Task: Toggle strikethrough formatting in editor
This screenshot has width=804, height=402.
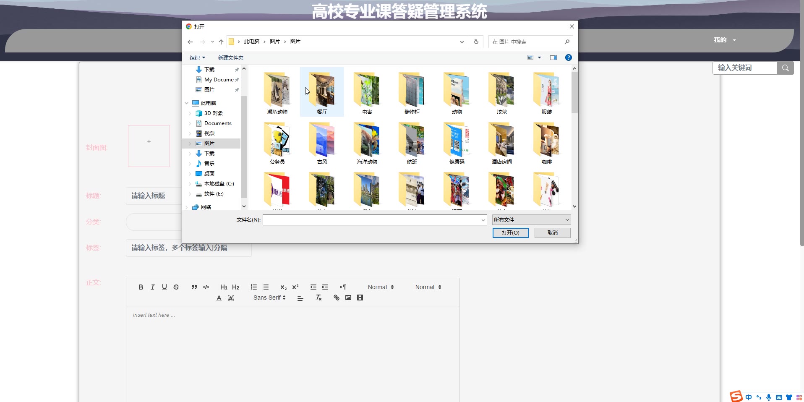Action: point(176,287)
